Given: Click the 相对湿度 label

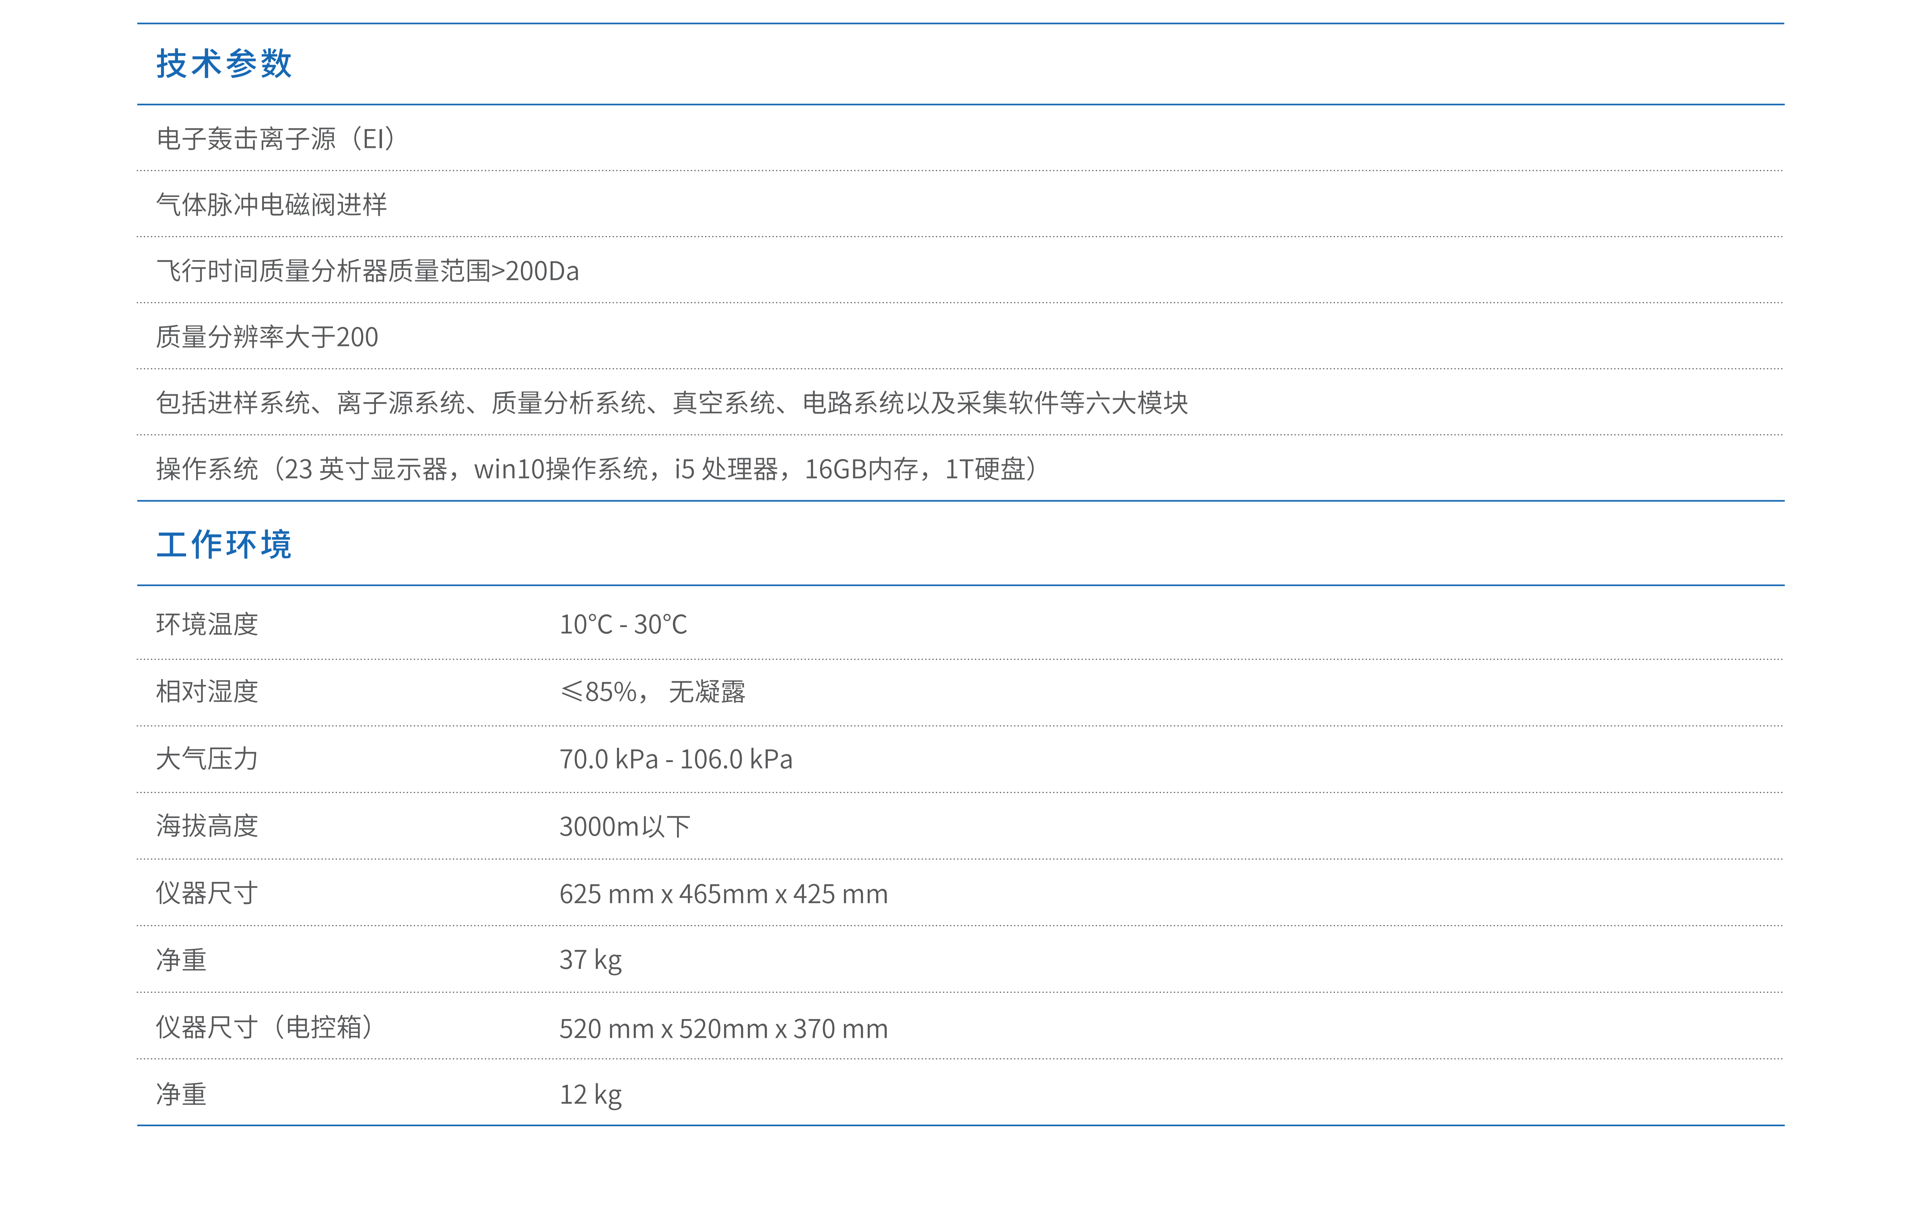Looking at the screenshot, I should pyautogui.click(x=207, y=691).
